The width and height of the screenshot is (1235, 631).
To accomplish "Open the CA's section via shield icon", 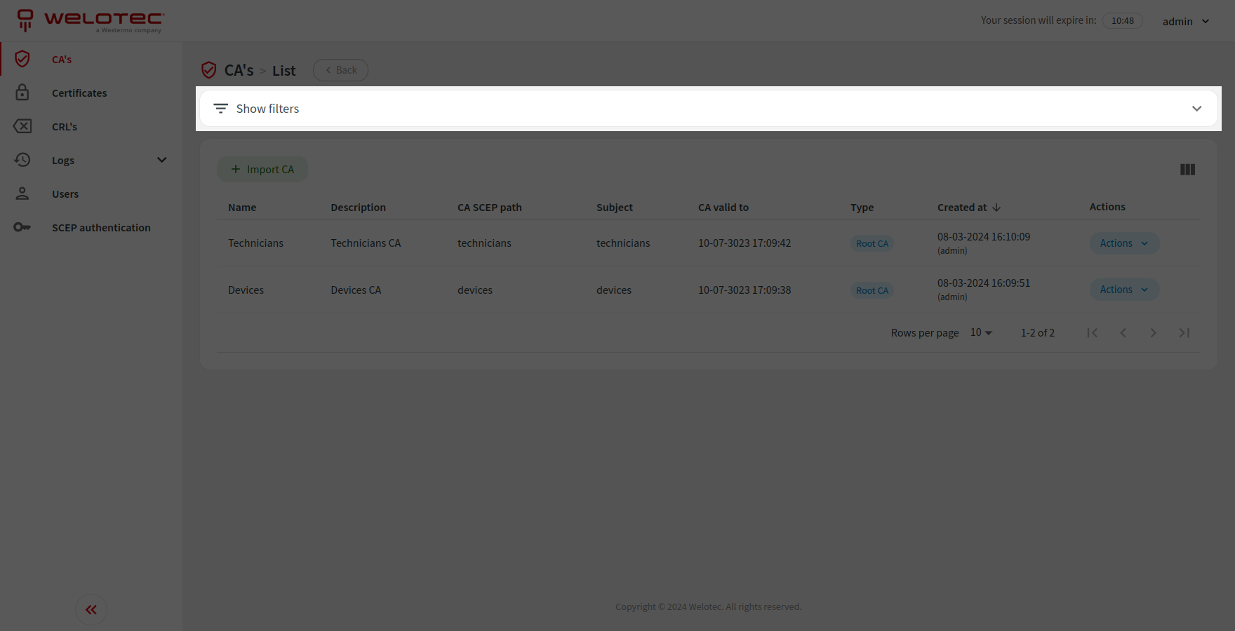I will (x=22, y=59).
